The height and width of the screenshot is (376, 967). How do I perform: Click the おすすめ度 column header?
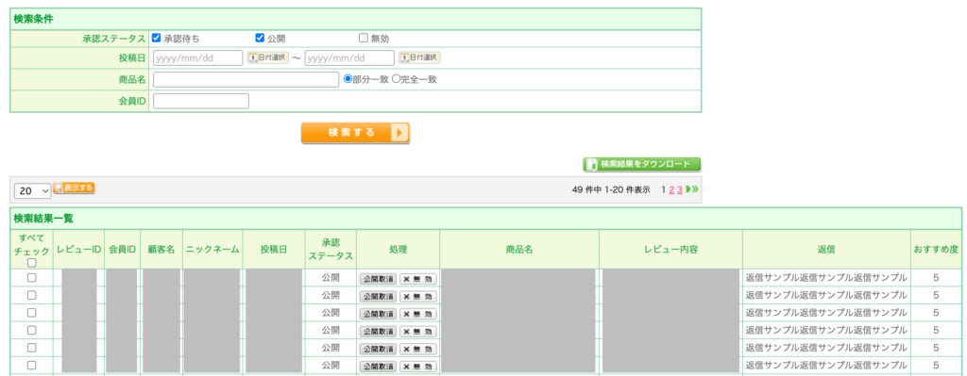936,249
